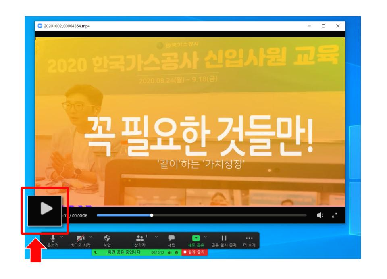Expand the chevron next to 참가자
The width and height of the screenshot is (387, 279).
pyautogui.click(x=156, y=237)
